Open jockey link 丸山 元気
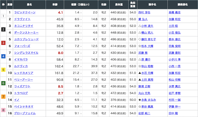 click(x=144, y=93)
